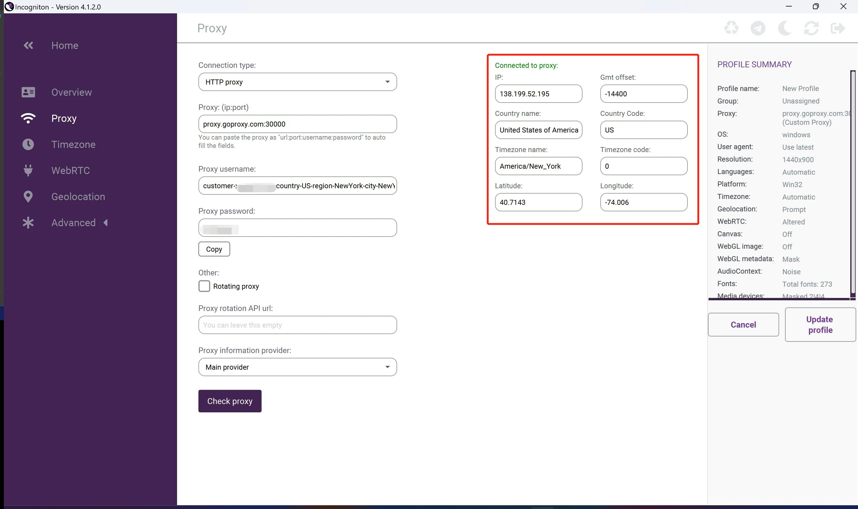Click the Update profile button
This screenshot has height=509, width=858.
(x=820, y=325)
